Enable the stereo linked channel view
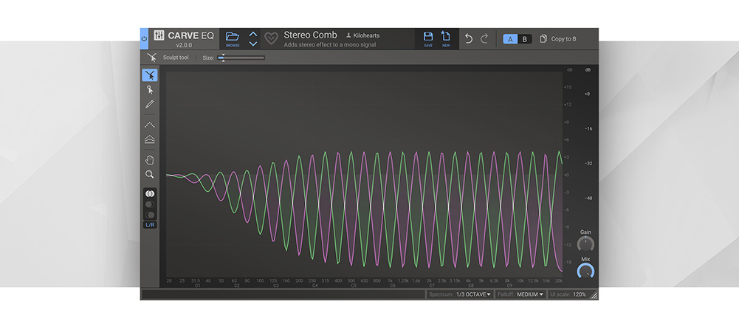 pyautogui.click(x=150, y=193)
